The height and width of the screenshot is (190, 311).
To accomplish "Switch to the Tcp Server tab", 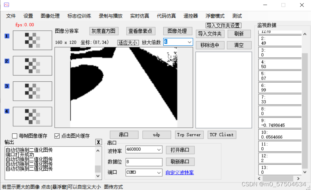I will 189,135.
